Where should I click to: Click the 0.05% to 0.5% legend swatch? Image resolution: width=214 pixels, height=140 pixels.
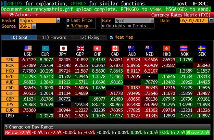pos(144,132)
